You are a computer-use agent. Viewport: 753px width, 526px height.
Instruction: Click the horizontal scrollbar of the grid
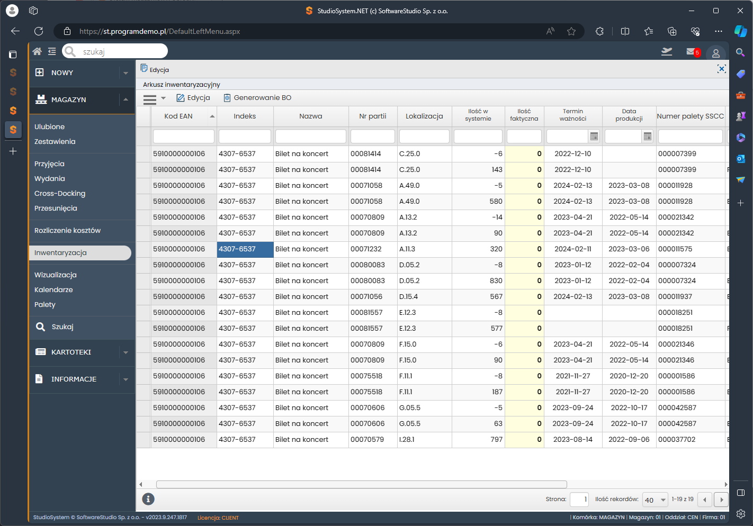[362, 484]
